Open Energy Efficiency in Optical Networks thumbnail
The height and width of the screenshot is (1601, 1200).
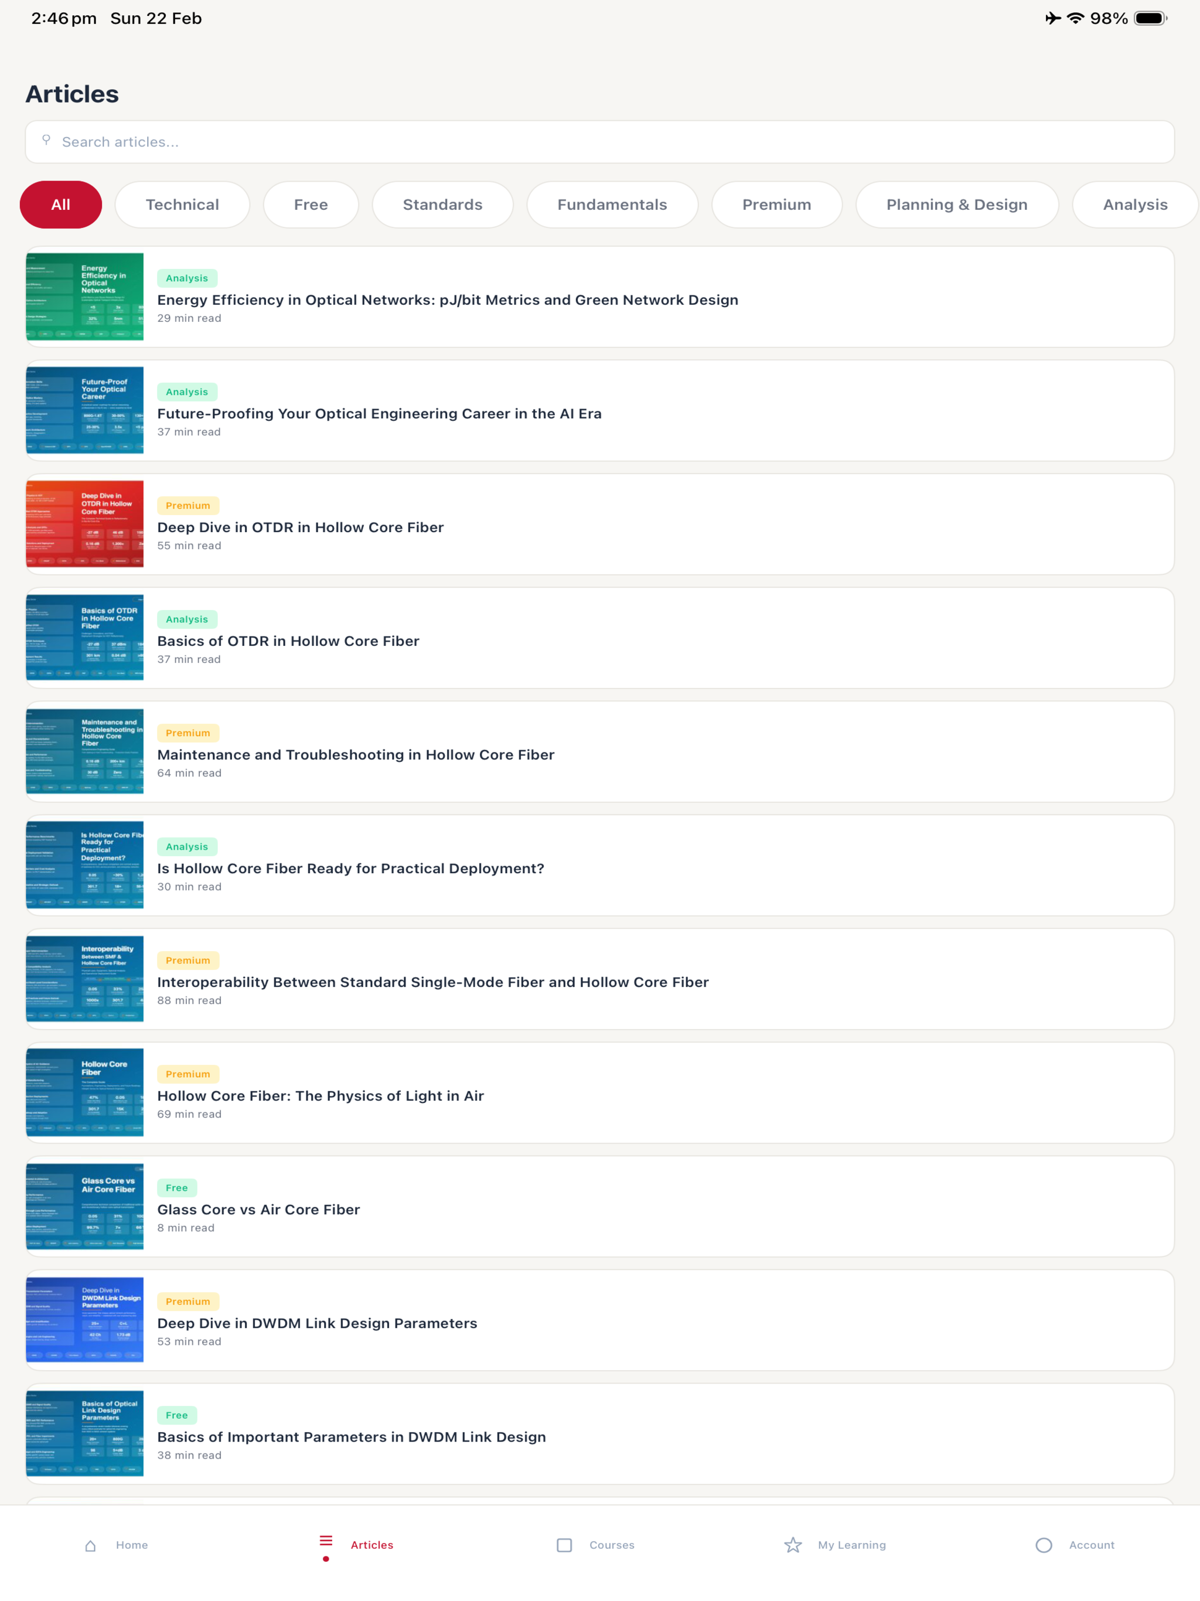[85, 297]
